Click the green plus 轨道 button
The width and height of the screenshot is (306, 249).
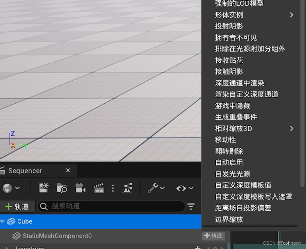click(17, 206)
